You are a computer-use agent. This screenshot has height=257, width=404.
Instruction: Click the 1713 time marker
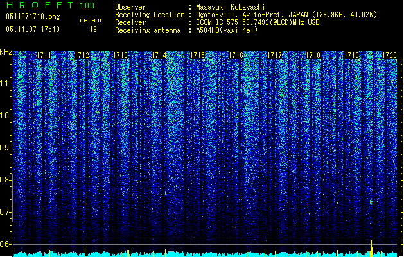pos(121,55)
